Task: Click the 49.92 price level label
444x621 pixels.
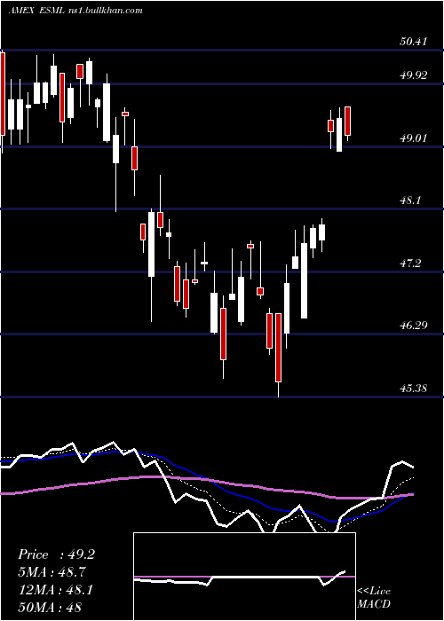Action: tap(414, 75)
